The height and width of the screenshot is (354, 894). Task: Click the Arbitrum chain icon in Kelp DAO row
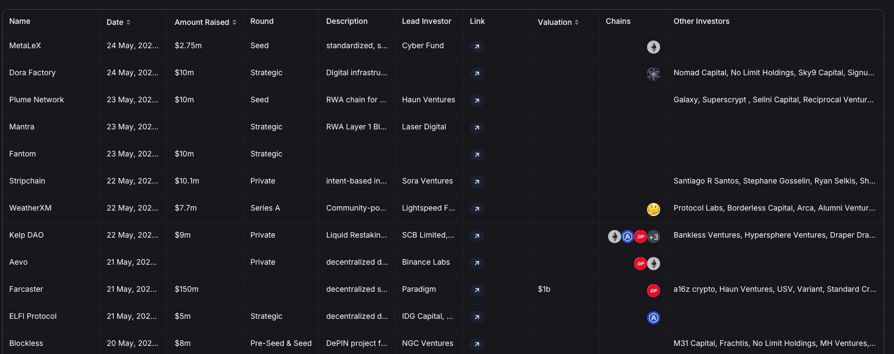click(x=628, y=237)
